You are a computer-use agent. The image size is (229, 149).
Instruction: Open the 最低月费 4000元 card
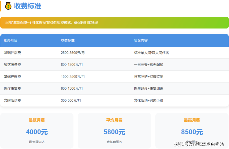[x=37, y=130]
